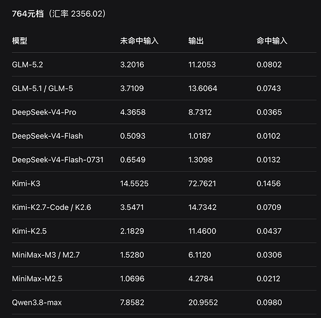Click DeepSeek-V4-Pro uncached input value 4.3658
Viewport: 321px width, 318px height.
pos(133,112)
